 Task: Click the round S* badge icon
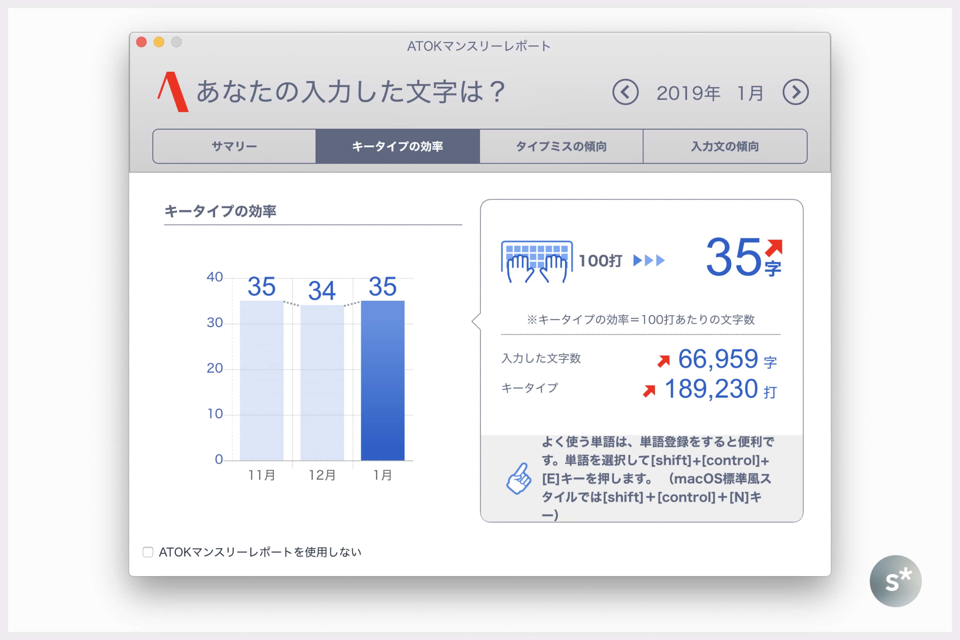click(x=895, y=581)
